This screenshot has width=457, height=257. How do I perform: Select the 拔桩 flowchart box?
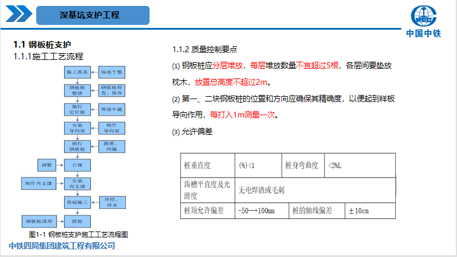pyautogui.click(x=77, y=221)
